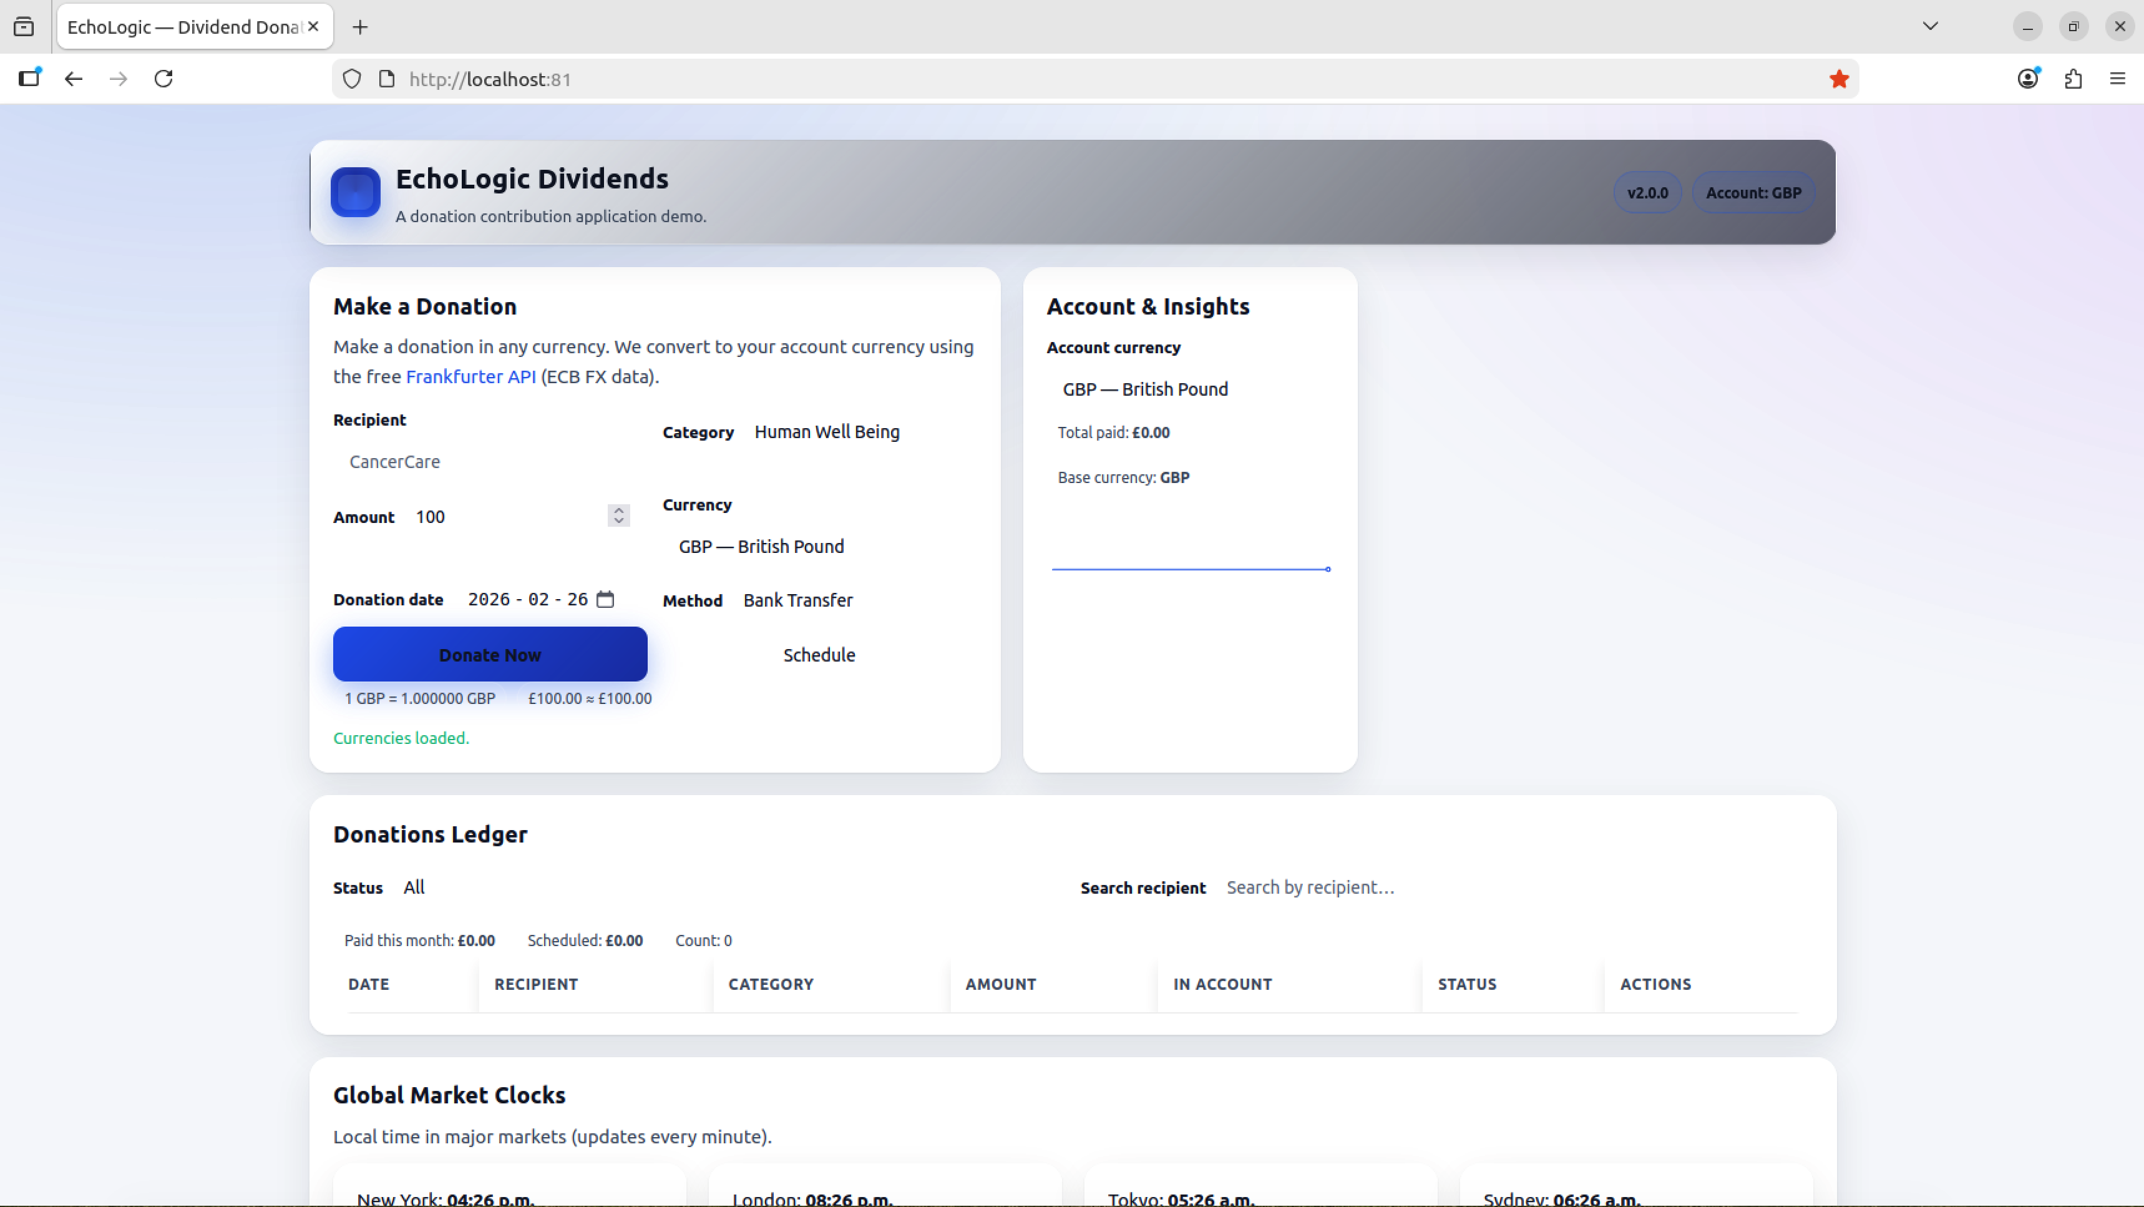Screen dimensions: 2144x1207
Task: Open the Frankfurter API link
Action: [x=470, y=377]
